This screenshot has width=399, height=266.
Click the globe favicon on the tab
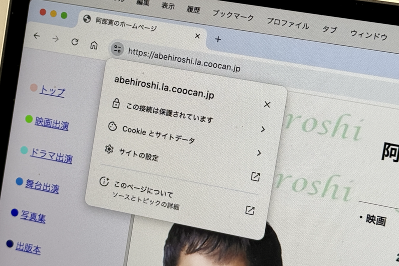point(87,19)
